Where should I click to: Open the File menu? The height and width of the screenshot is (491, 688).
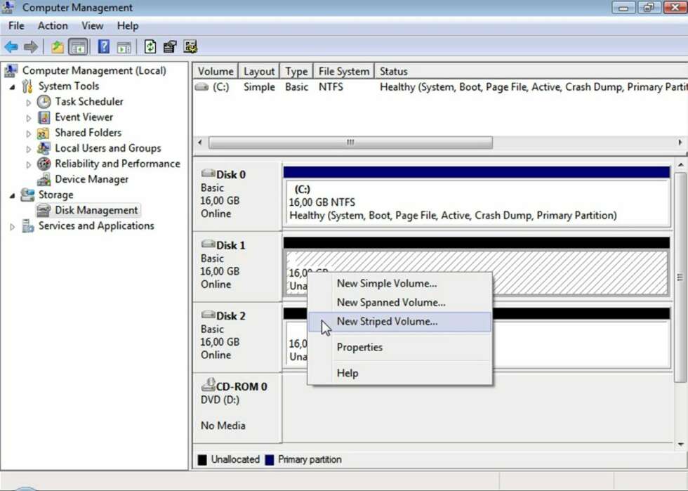tap(16, 26)
